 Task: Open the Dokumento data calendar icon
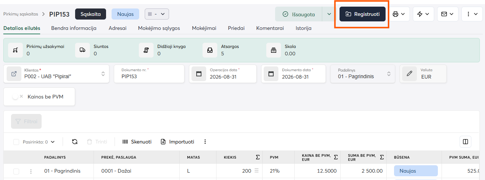(x=271, y=74)
